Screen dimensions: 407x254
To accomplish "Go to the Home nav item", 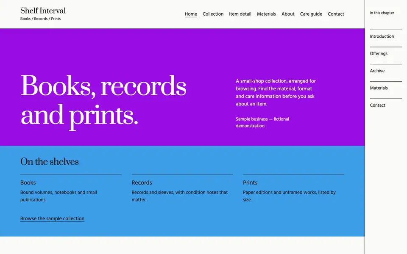I will [191, 14].
